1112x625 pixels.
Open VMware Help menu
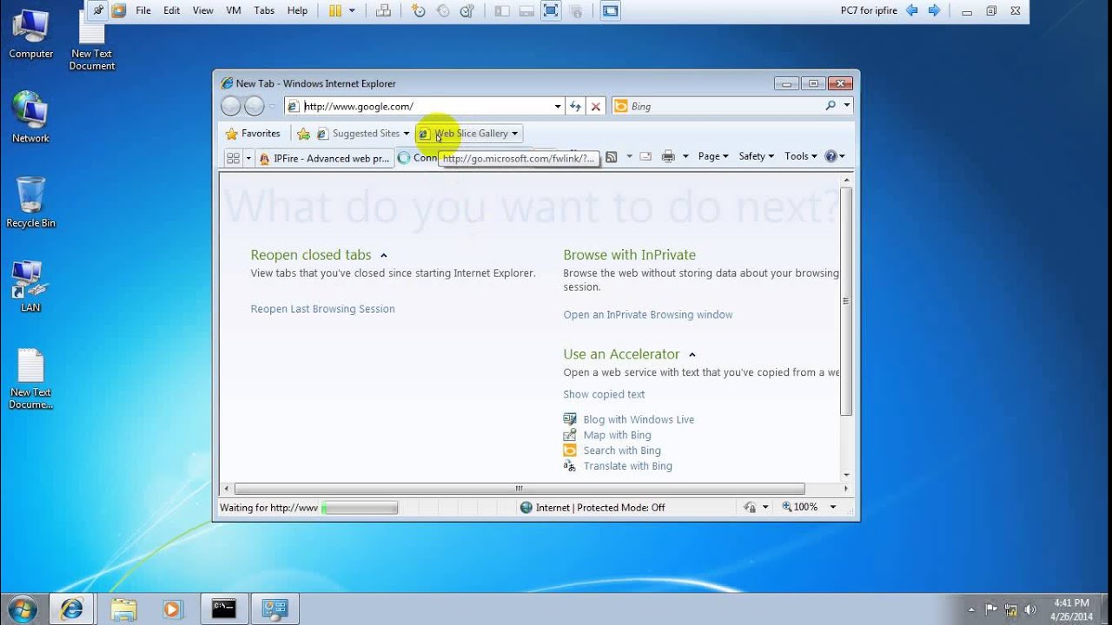click(297, 10)
